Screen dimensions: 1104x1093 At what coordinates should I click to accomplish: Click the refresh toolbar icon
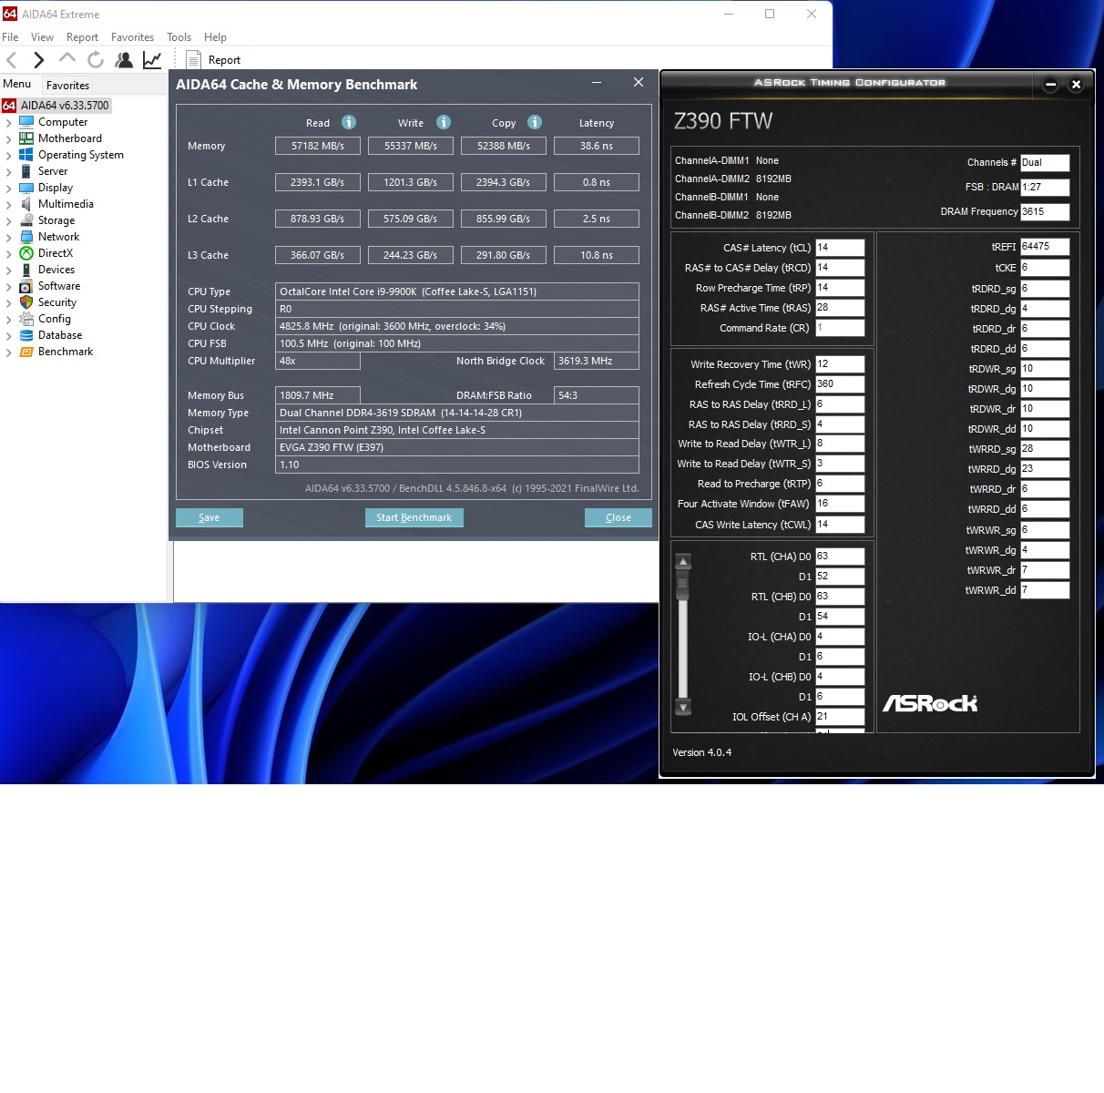point(95,60)
